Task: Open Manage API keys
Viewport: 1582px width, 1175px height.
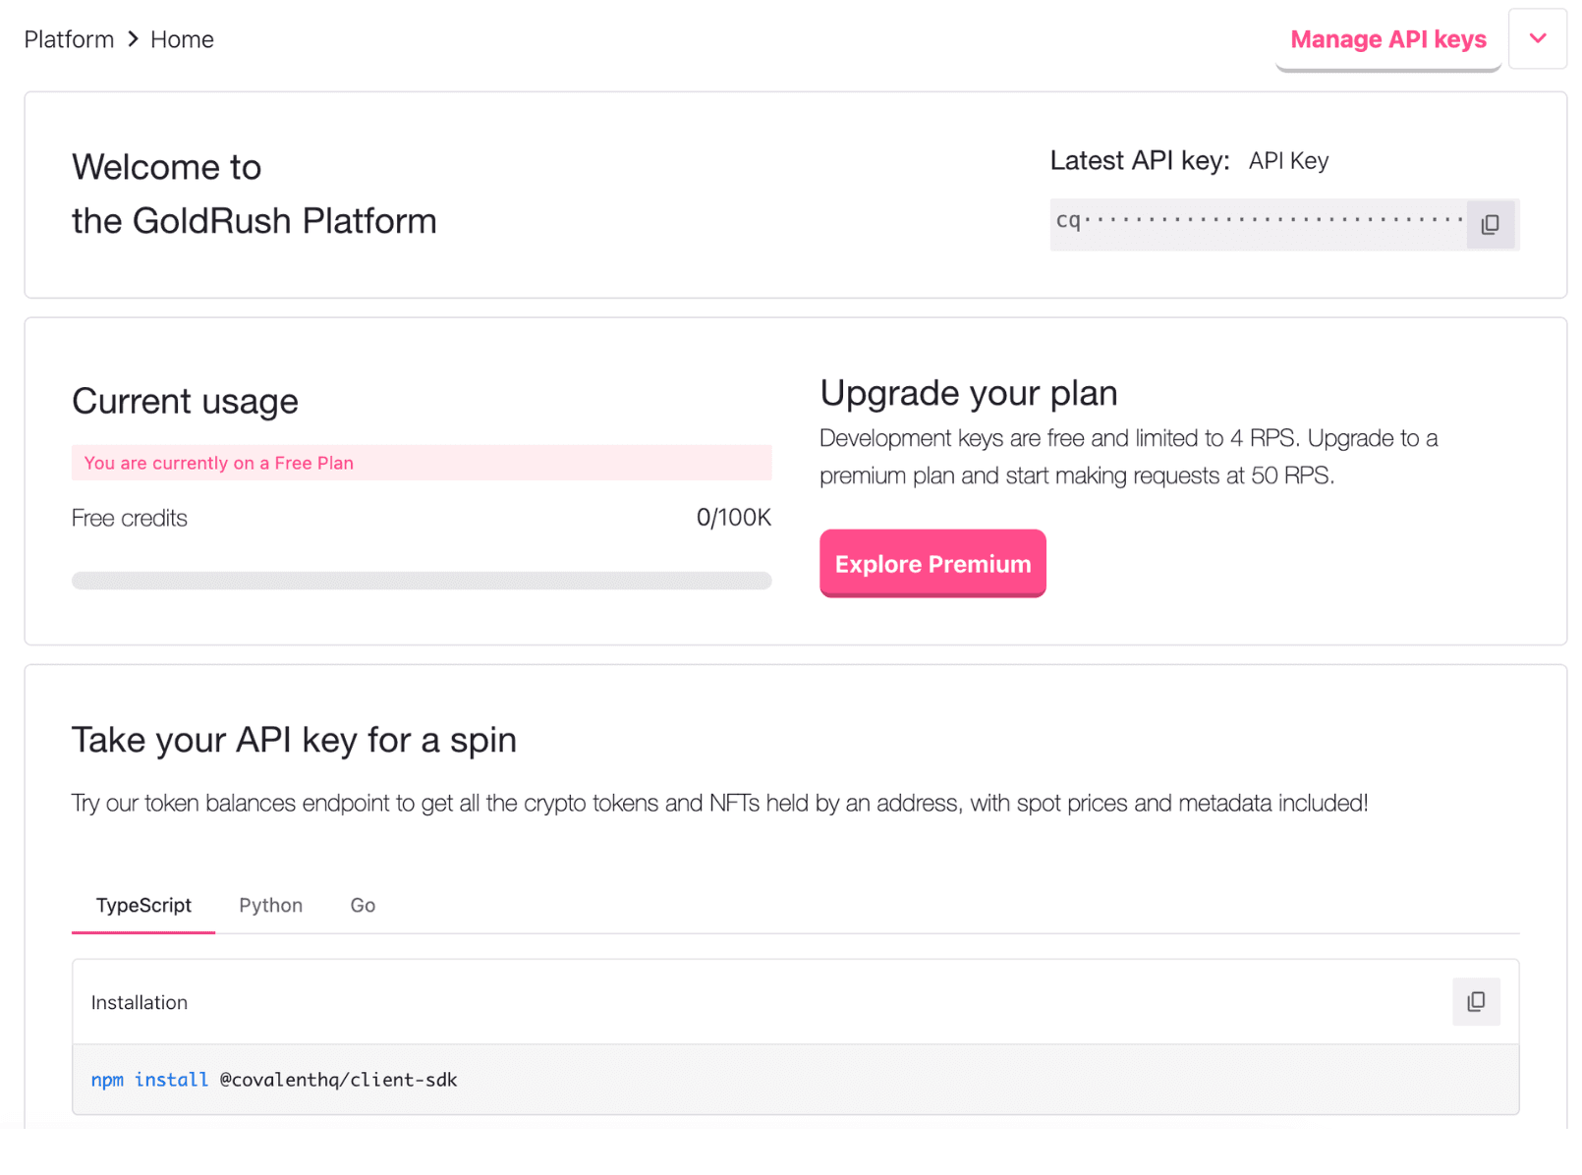Action: 1386,39
